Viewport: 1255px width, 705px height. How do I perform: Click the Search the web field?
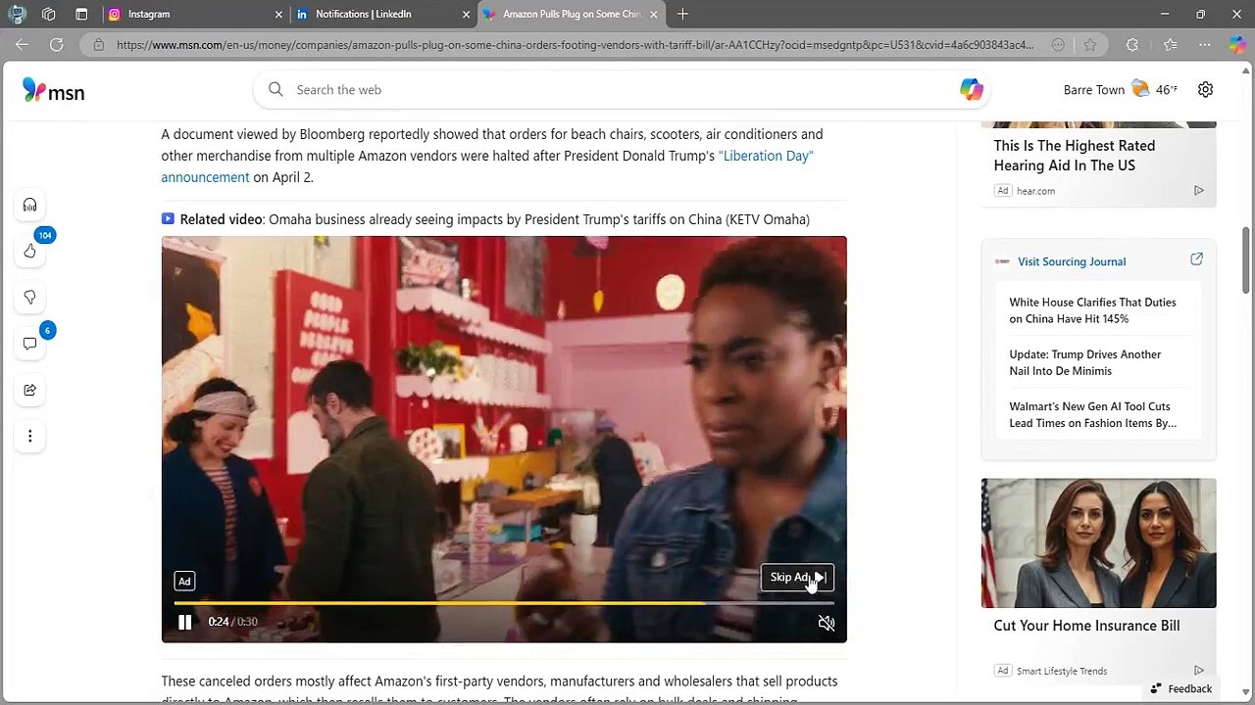[623, 90]
